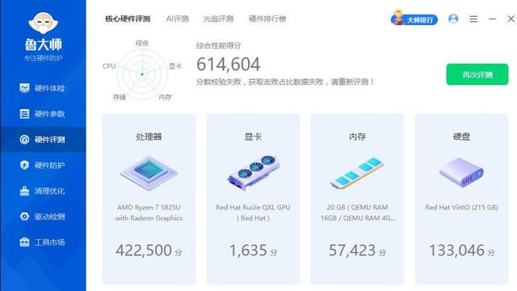
Task: Click the user account avatar icon
Action: pyautogui.click(x=453, y=19)
